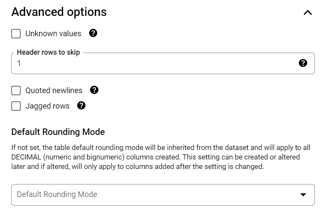Click the Default Rounding Mode placeholder text
The height and width of the screenshot is (222, 333).
(x=57, y=194)
